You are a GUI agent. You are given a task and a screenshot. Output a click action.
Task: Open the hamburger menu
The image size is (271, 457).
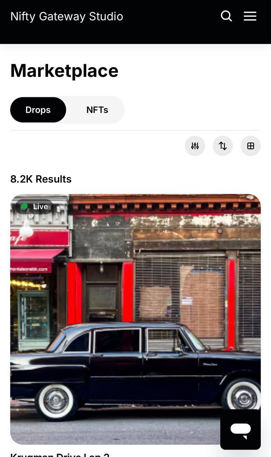point(250,16)
